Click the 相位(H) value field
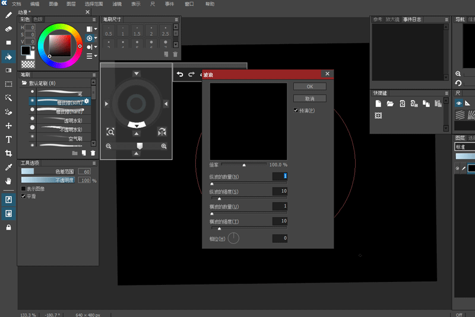Image resolution: width=475 pixels, height=317 pixels. coord(280,238)
